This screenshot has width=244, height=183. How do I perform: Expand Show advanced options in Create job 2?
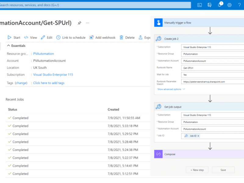pos(171,89)
